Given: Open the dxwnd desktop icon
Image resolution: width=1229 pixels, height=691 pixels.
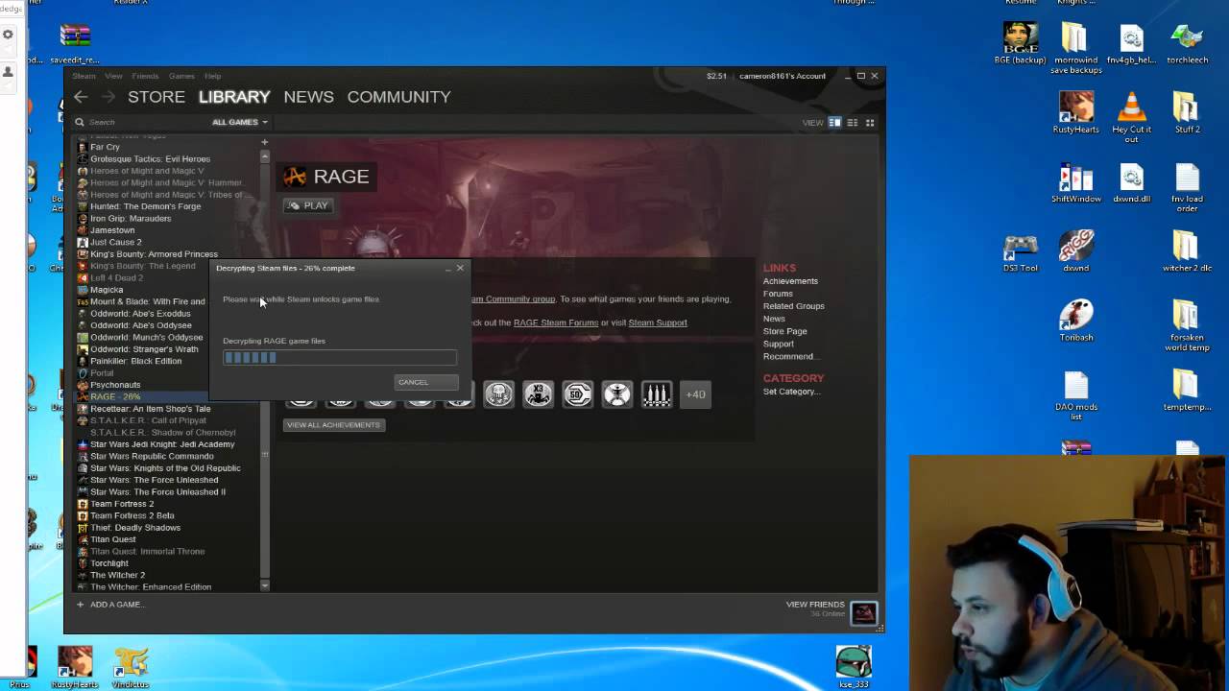Looking at the screenshot, I should tap(1075, 252).
